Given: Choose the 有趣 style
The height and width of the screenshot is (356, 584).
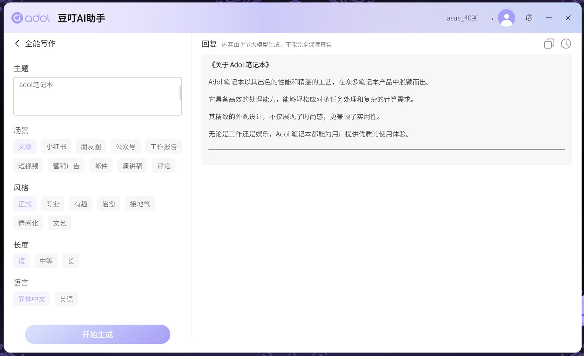Looking at the screenshot, I should coord(81,204).
